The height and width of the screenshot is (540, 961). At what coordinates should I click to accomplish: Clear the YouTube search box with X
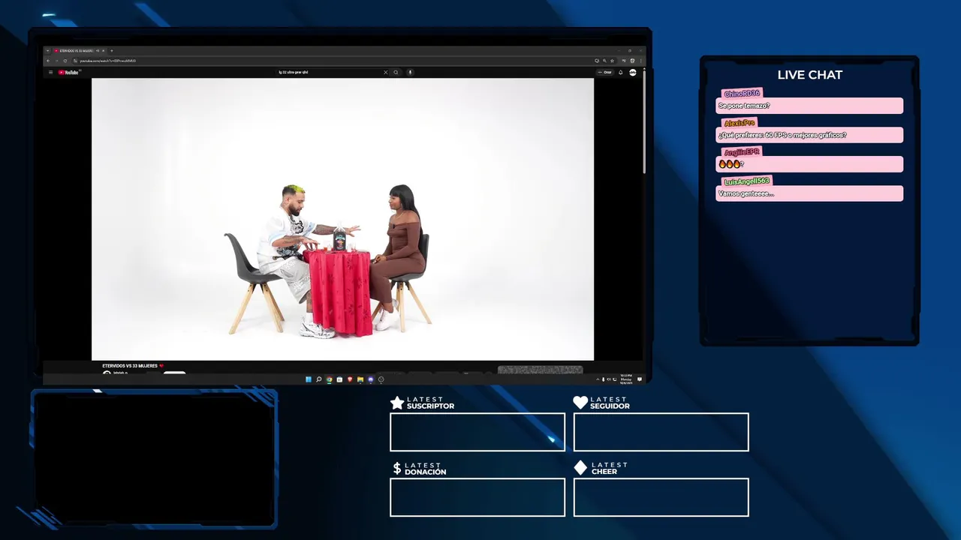[386, 72]
